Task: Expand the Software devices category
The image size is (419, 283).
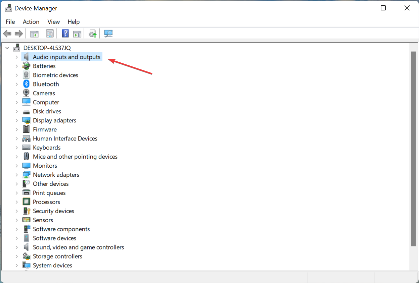Action: coord(16,238)
